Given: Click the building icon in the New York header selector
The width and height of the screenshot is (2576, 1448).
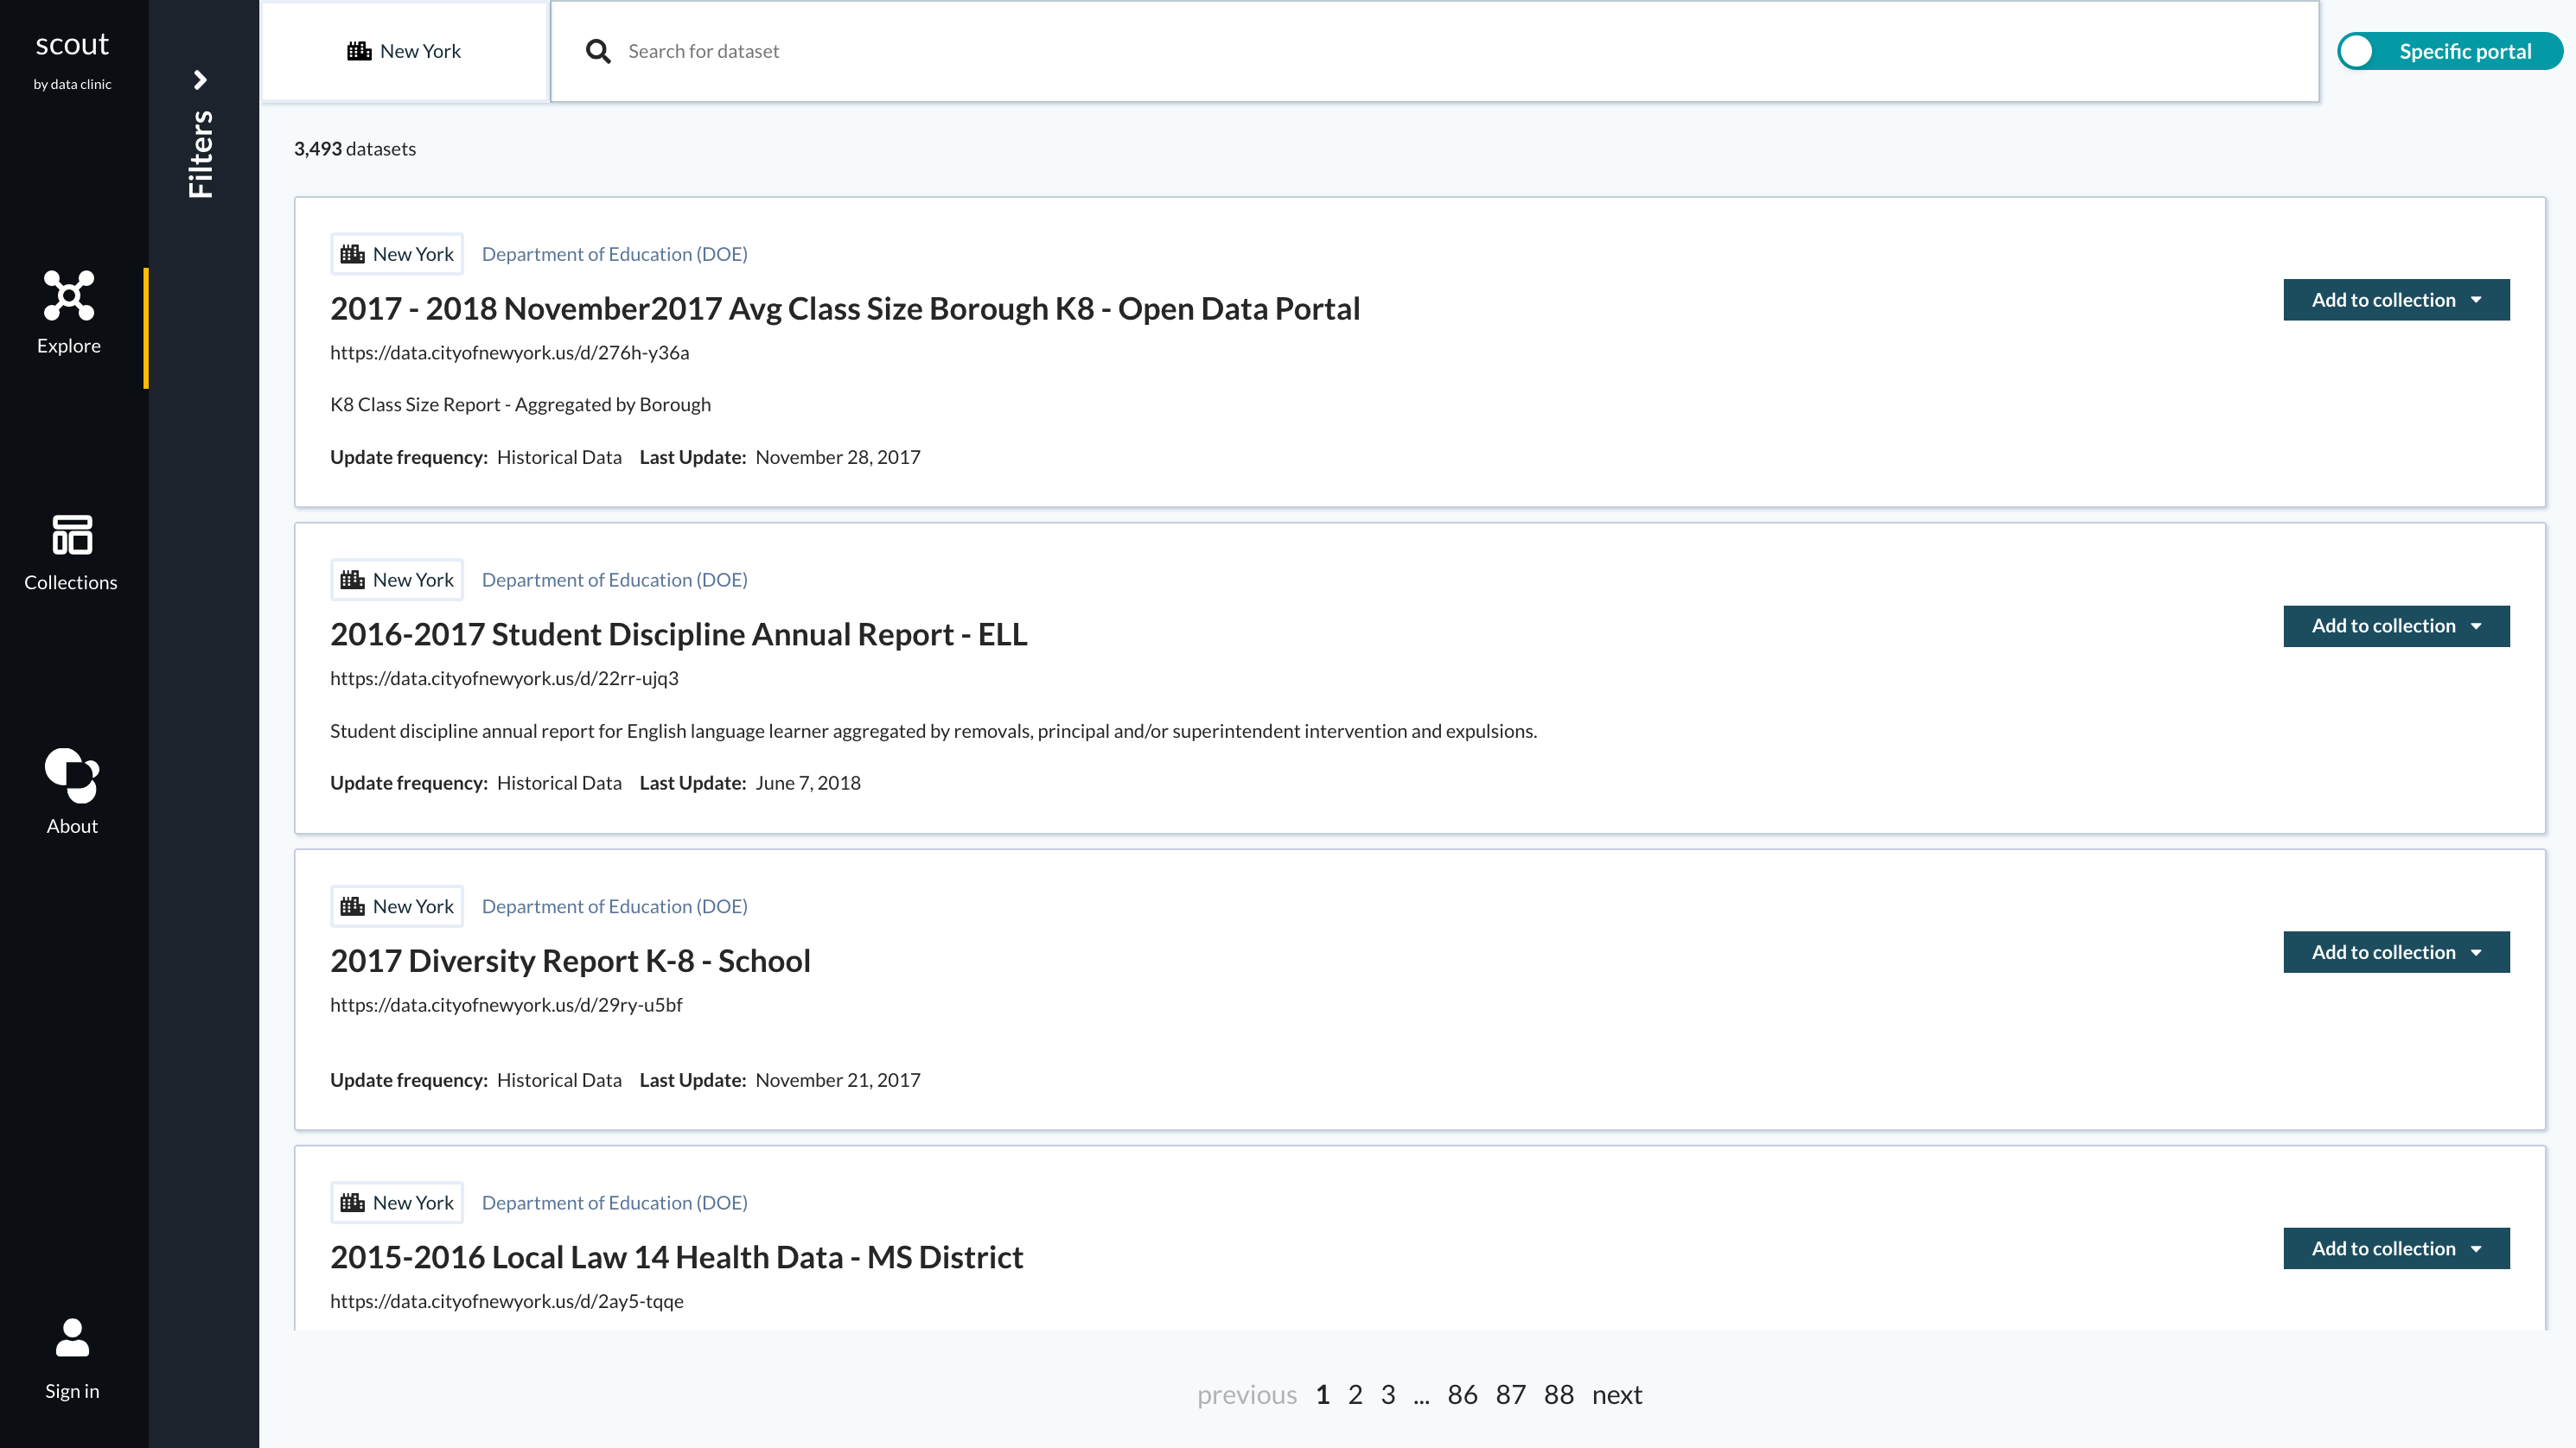Looking at the screenshot, I should point(356,49).
